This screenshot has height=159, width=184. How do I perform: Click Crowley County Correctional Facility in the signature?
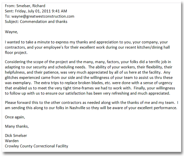click(37, 146)
